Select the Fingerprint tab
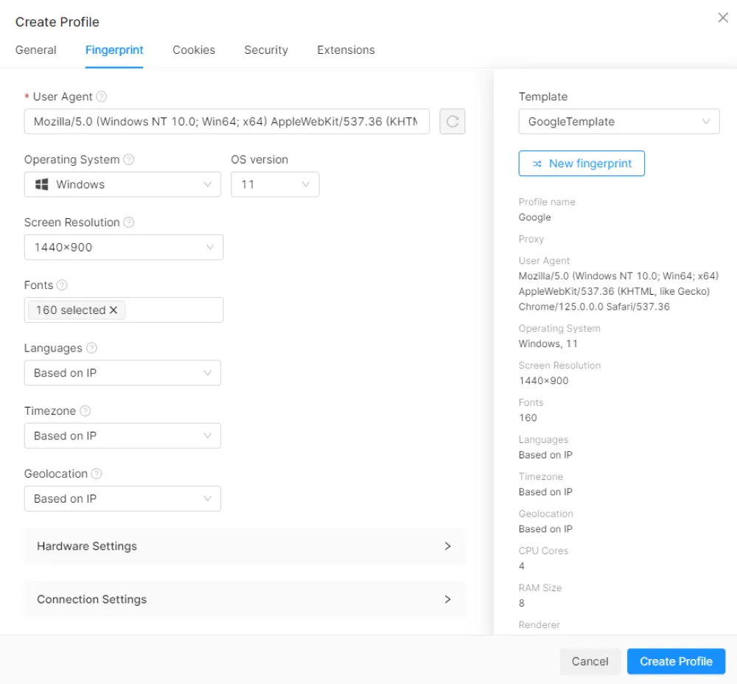The height and width of the screenshot is (684, 737). pyautogui.click(x=114, y=50)
